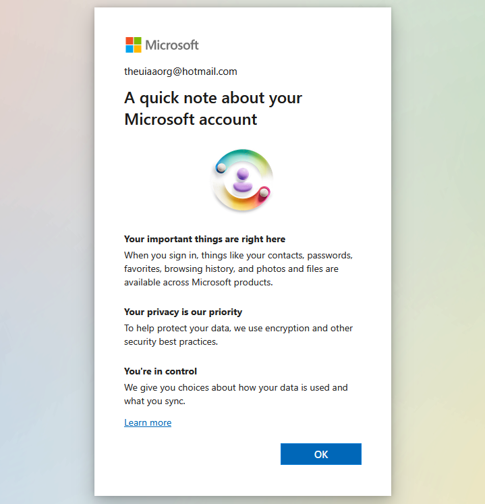485x504 pixels.
Task: Click paragraph starting 'When you sign in'
Action: (x=239, y=269)
